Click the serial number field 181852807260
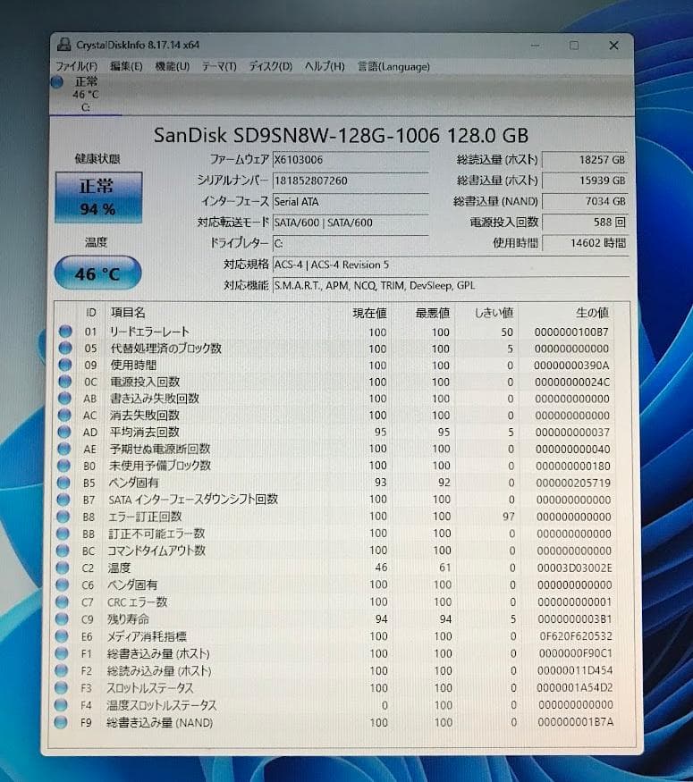Viewport: 693px width, 782px height. 351,181
